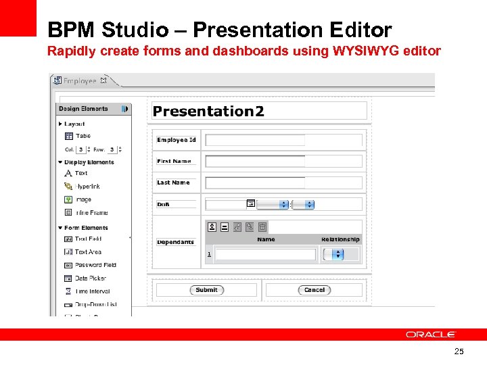
Task: Select the Employee tab
Action: tap(80, 80)
